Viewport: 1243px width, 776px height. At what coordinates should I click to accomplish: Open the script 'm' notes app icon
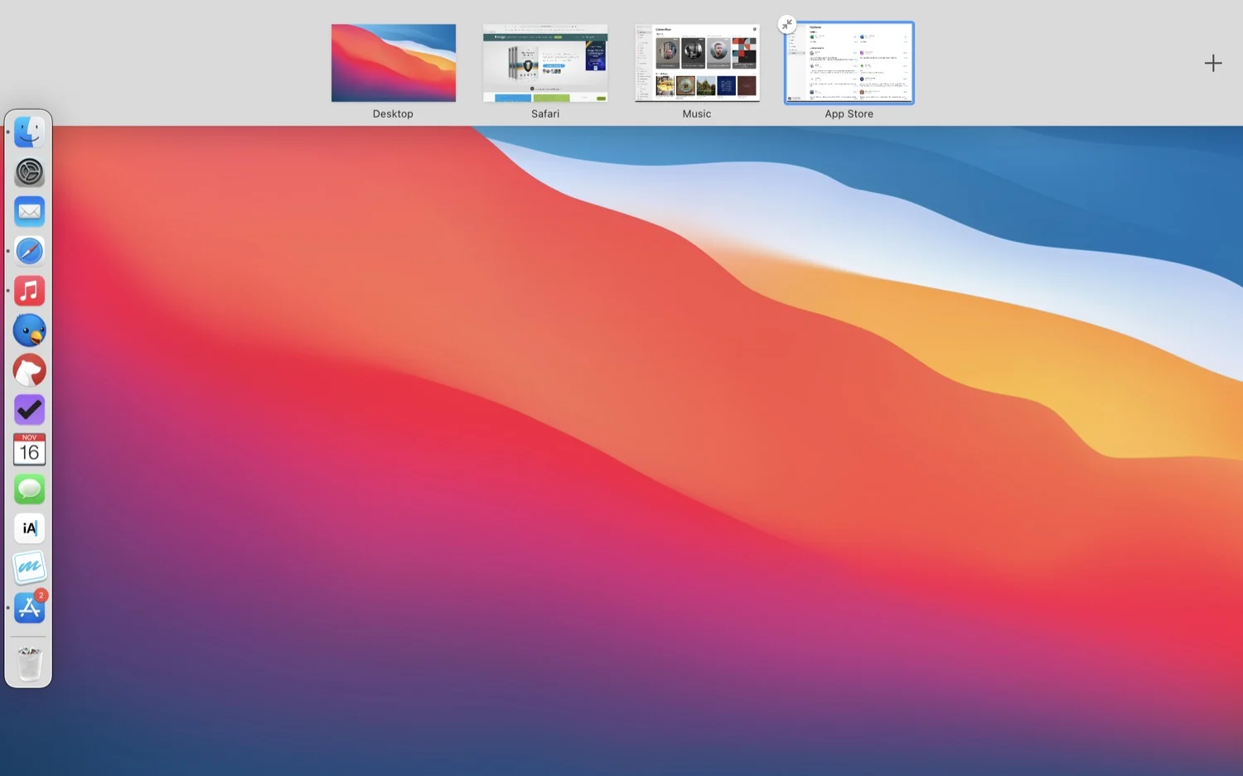[x=29, y=568]
